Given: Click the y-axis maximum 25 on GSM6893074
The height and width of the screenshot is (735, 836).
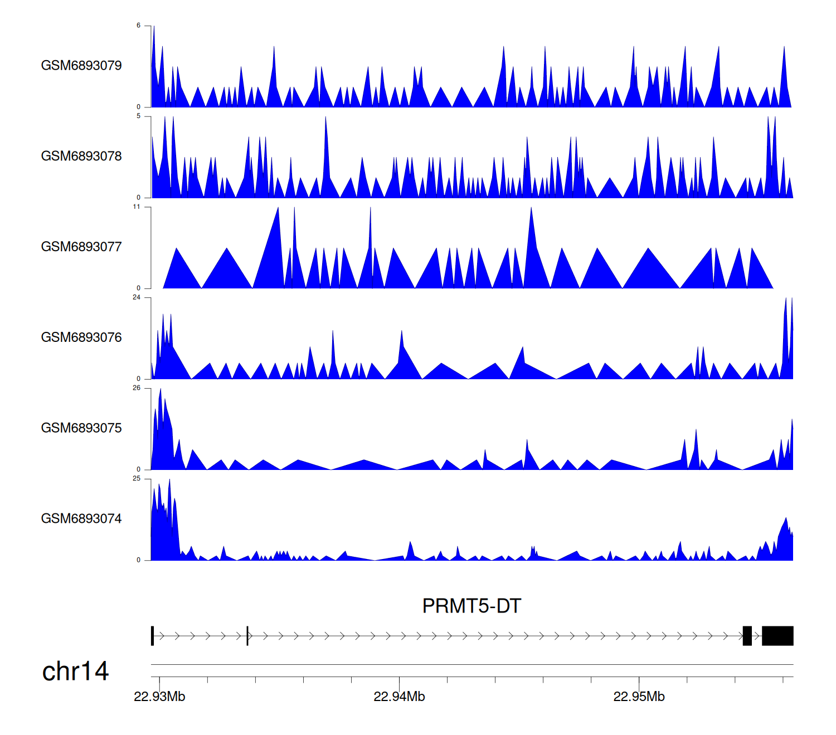Looking at the screenshot, I should 137,479.
